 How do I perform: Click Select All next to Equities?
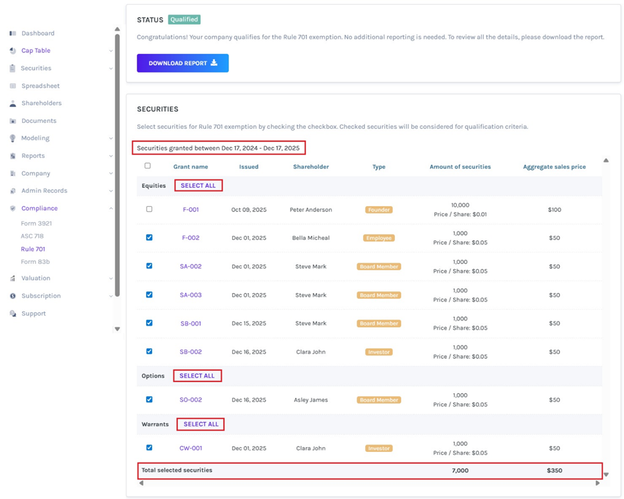click(198, 186)
